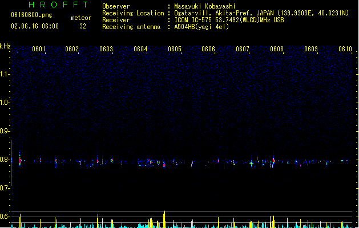Click antenna value A504HB(yagi 4el)
The width and height of the screenshot is (359, 228).
click(x=201, y=27)
